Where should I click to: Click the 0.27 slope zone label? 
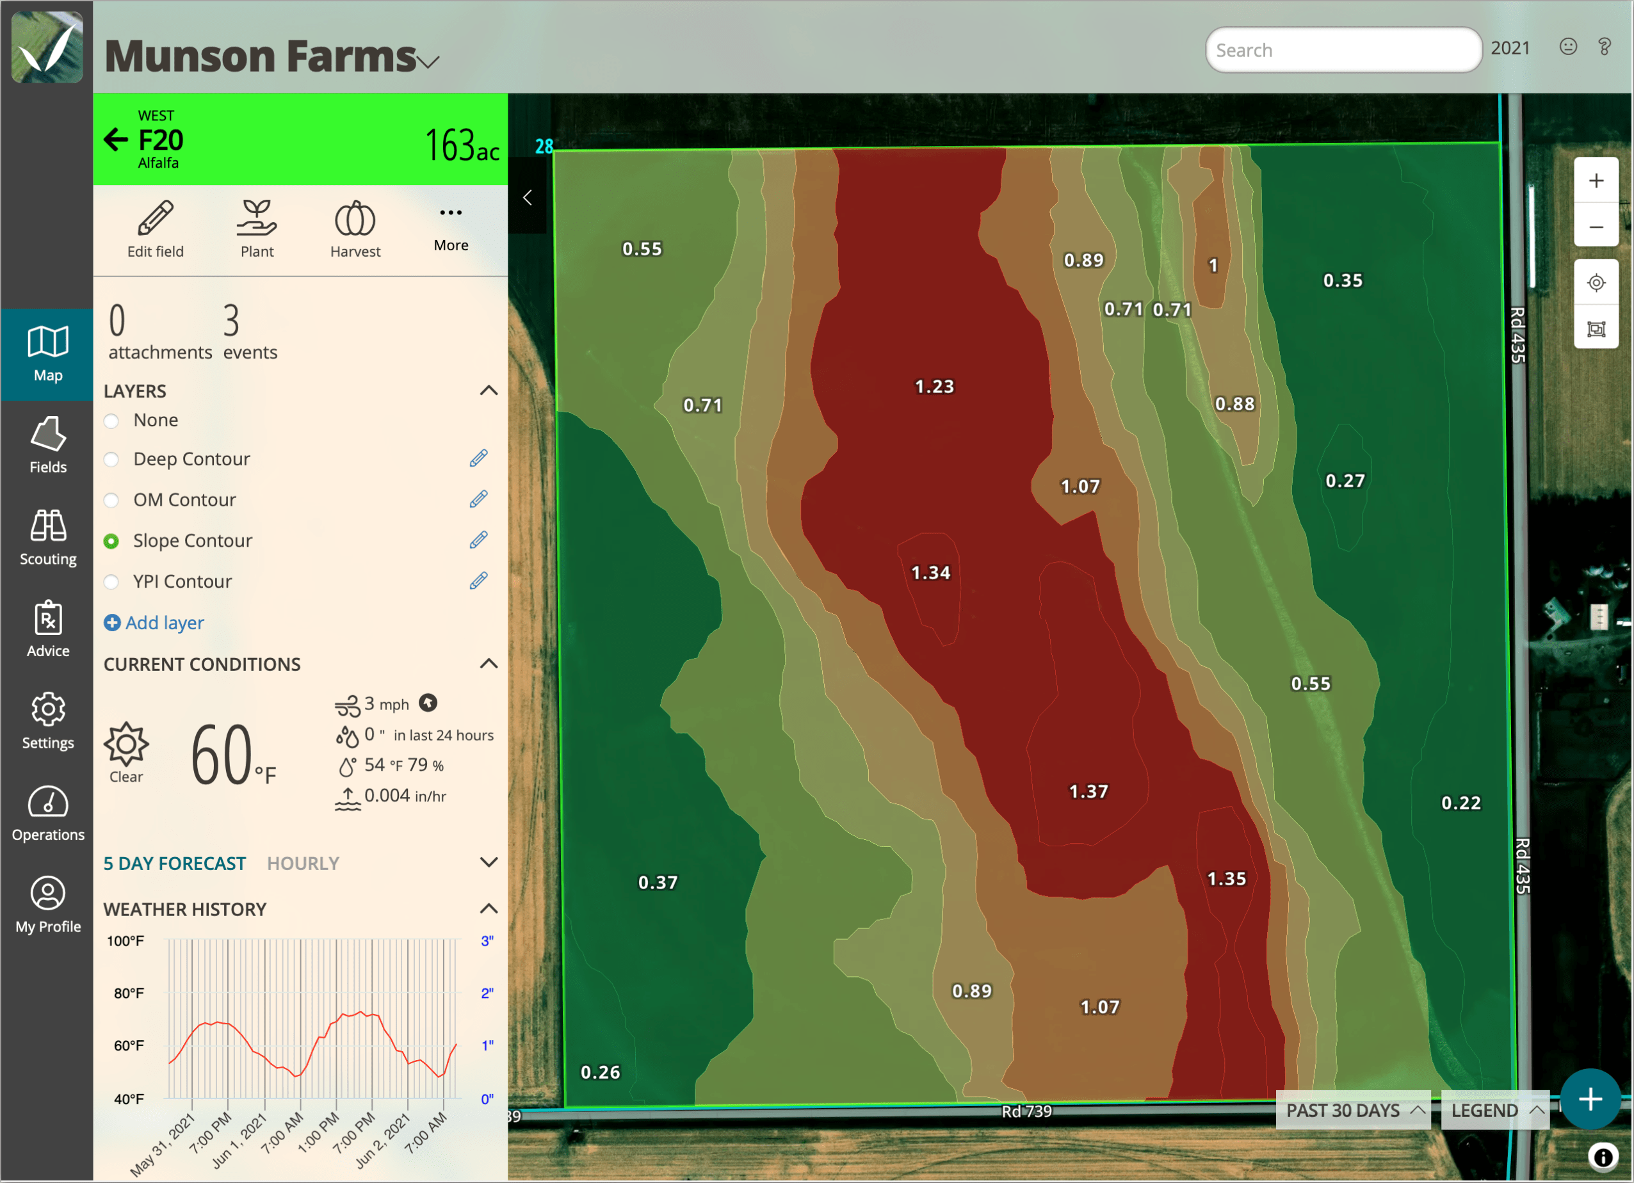point(1345,481)
